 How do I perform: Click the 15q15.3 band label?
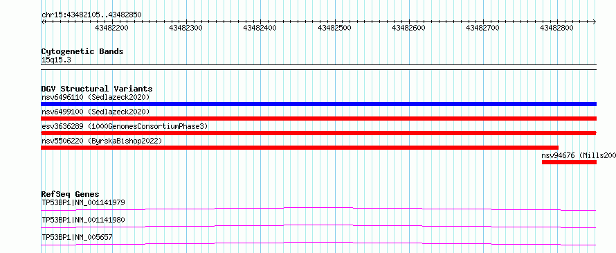click(56, 60)
